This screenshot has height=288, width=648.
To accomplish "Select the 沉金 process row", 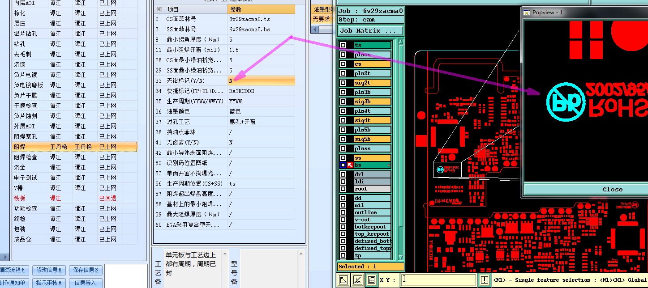I will point(74,167).
